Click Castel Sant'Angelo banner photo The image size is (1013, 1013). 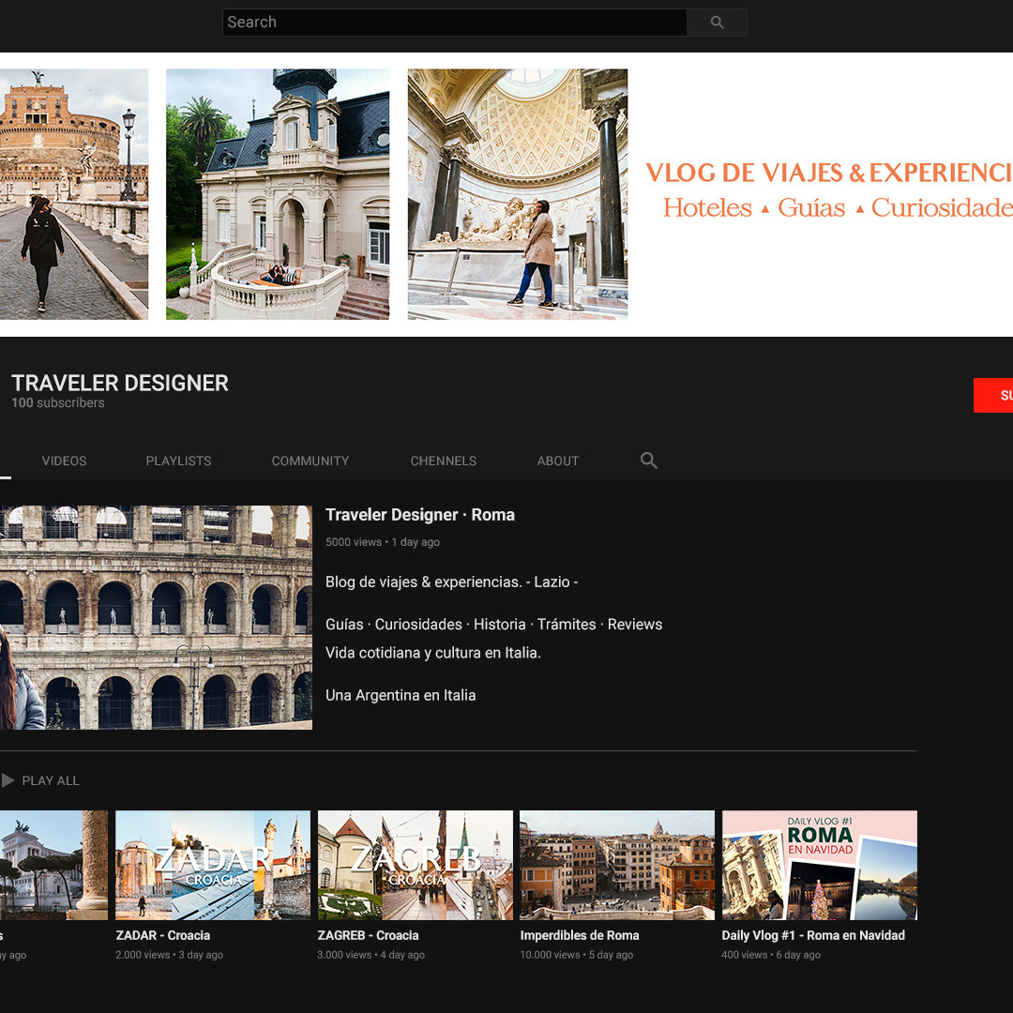(74, 194)
